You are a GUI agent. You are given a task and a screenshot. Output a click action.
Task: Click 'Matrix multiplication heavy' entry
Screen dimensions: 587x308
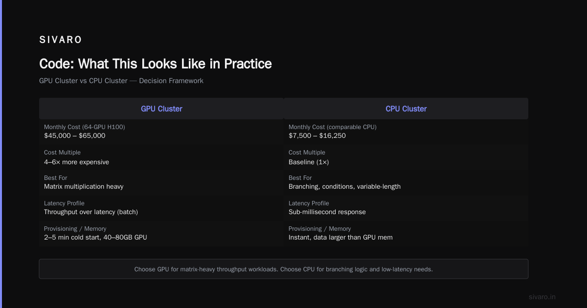tap(84, 186)
